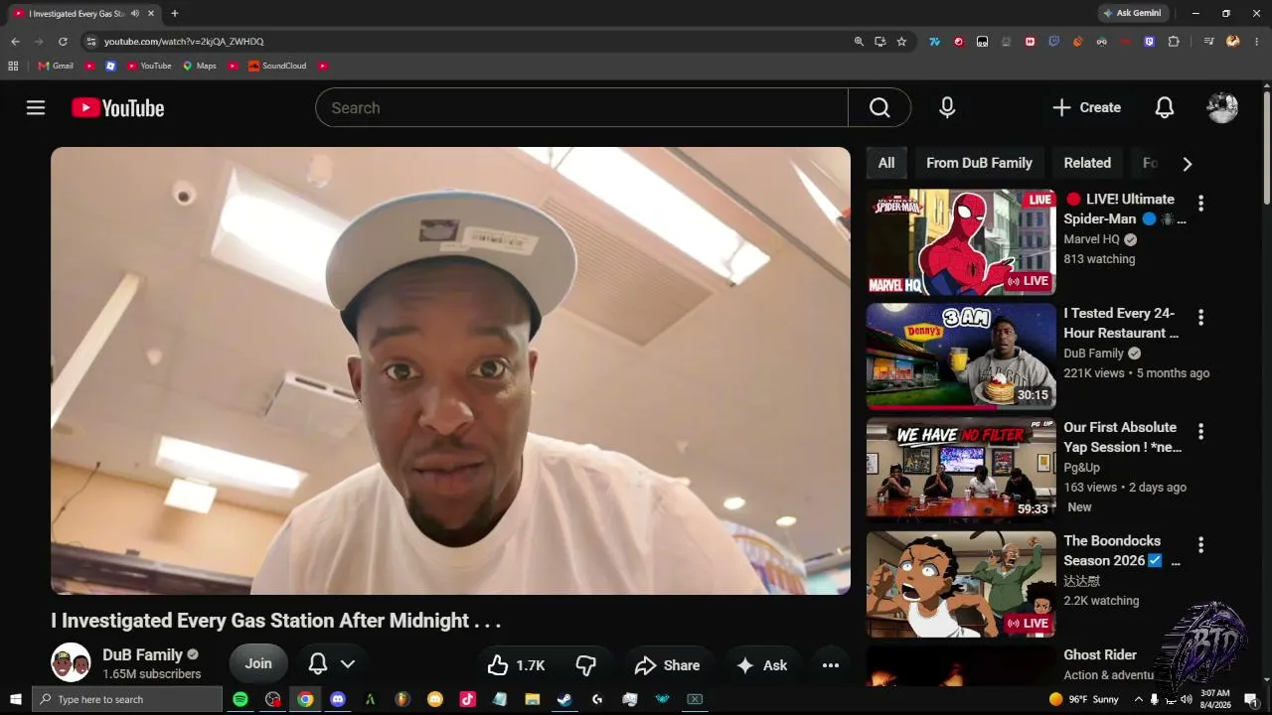Close the current YouTube tab

click(x=152, y=14)
